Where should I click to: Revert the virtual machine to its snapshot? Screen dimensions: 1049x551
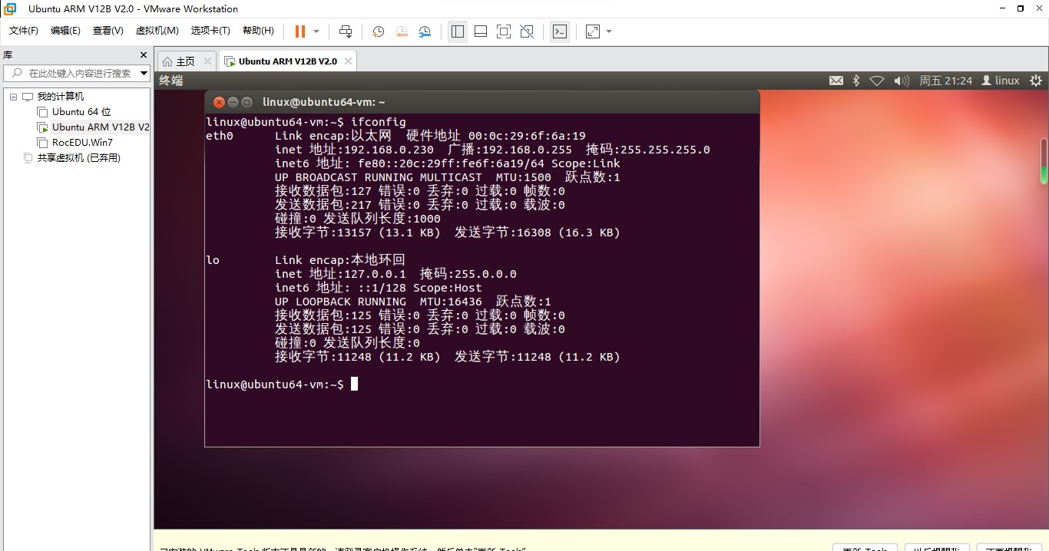point(402,31)
